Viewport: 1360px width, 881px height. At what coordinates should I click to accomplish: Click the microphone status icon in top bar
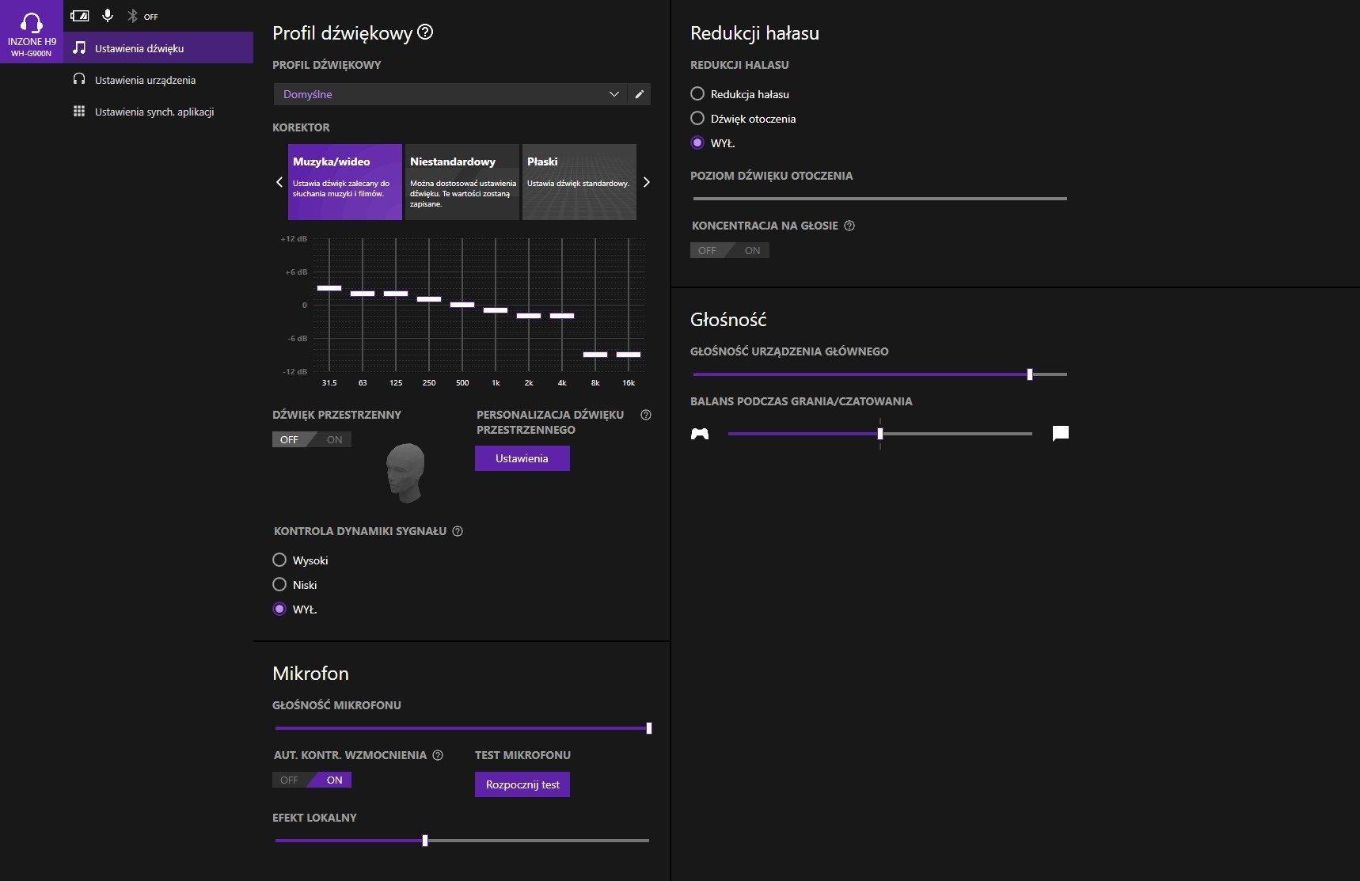[x=108, y=16]
